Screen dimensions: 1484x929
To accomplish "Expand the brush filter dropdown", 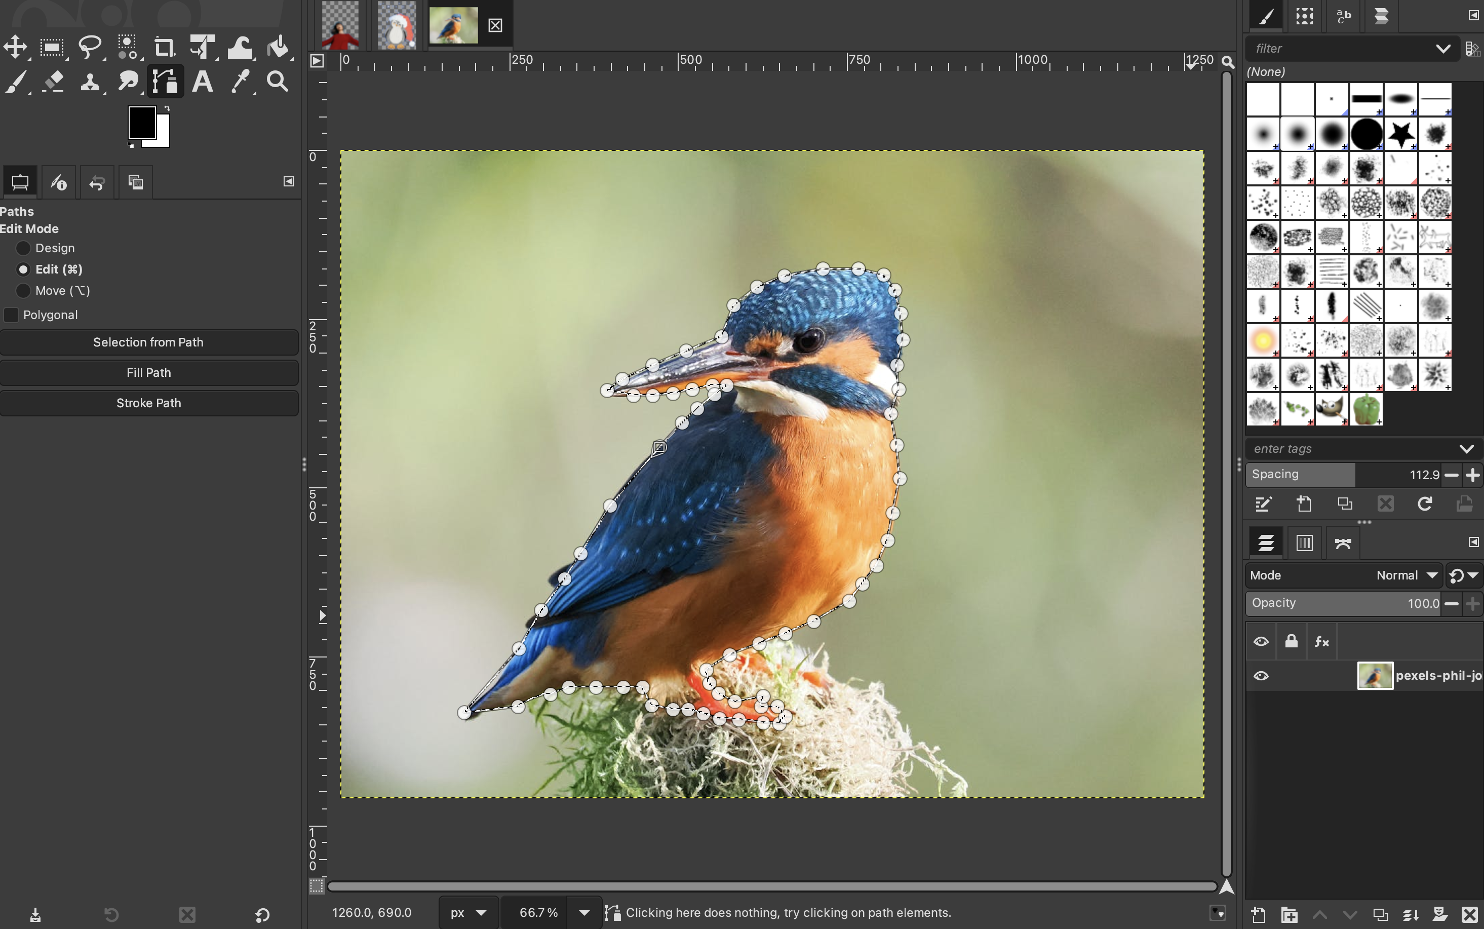I will pyautogui.click(x=1442, y=49).
